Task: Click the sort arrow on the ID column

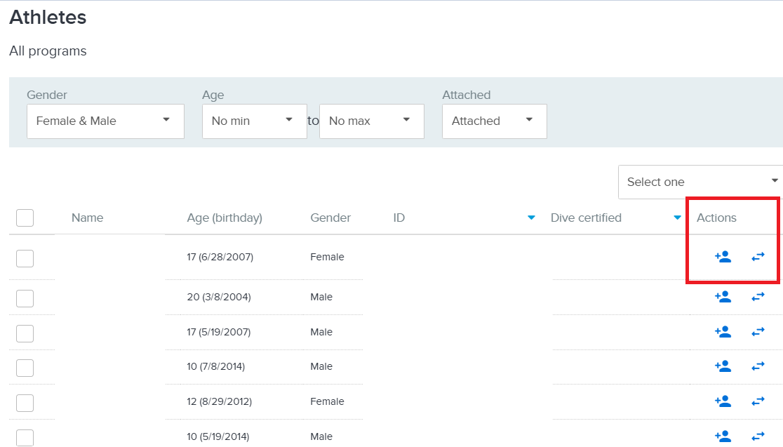Action: (x=531, y=218)
